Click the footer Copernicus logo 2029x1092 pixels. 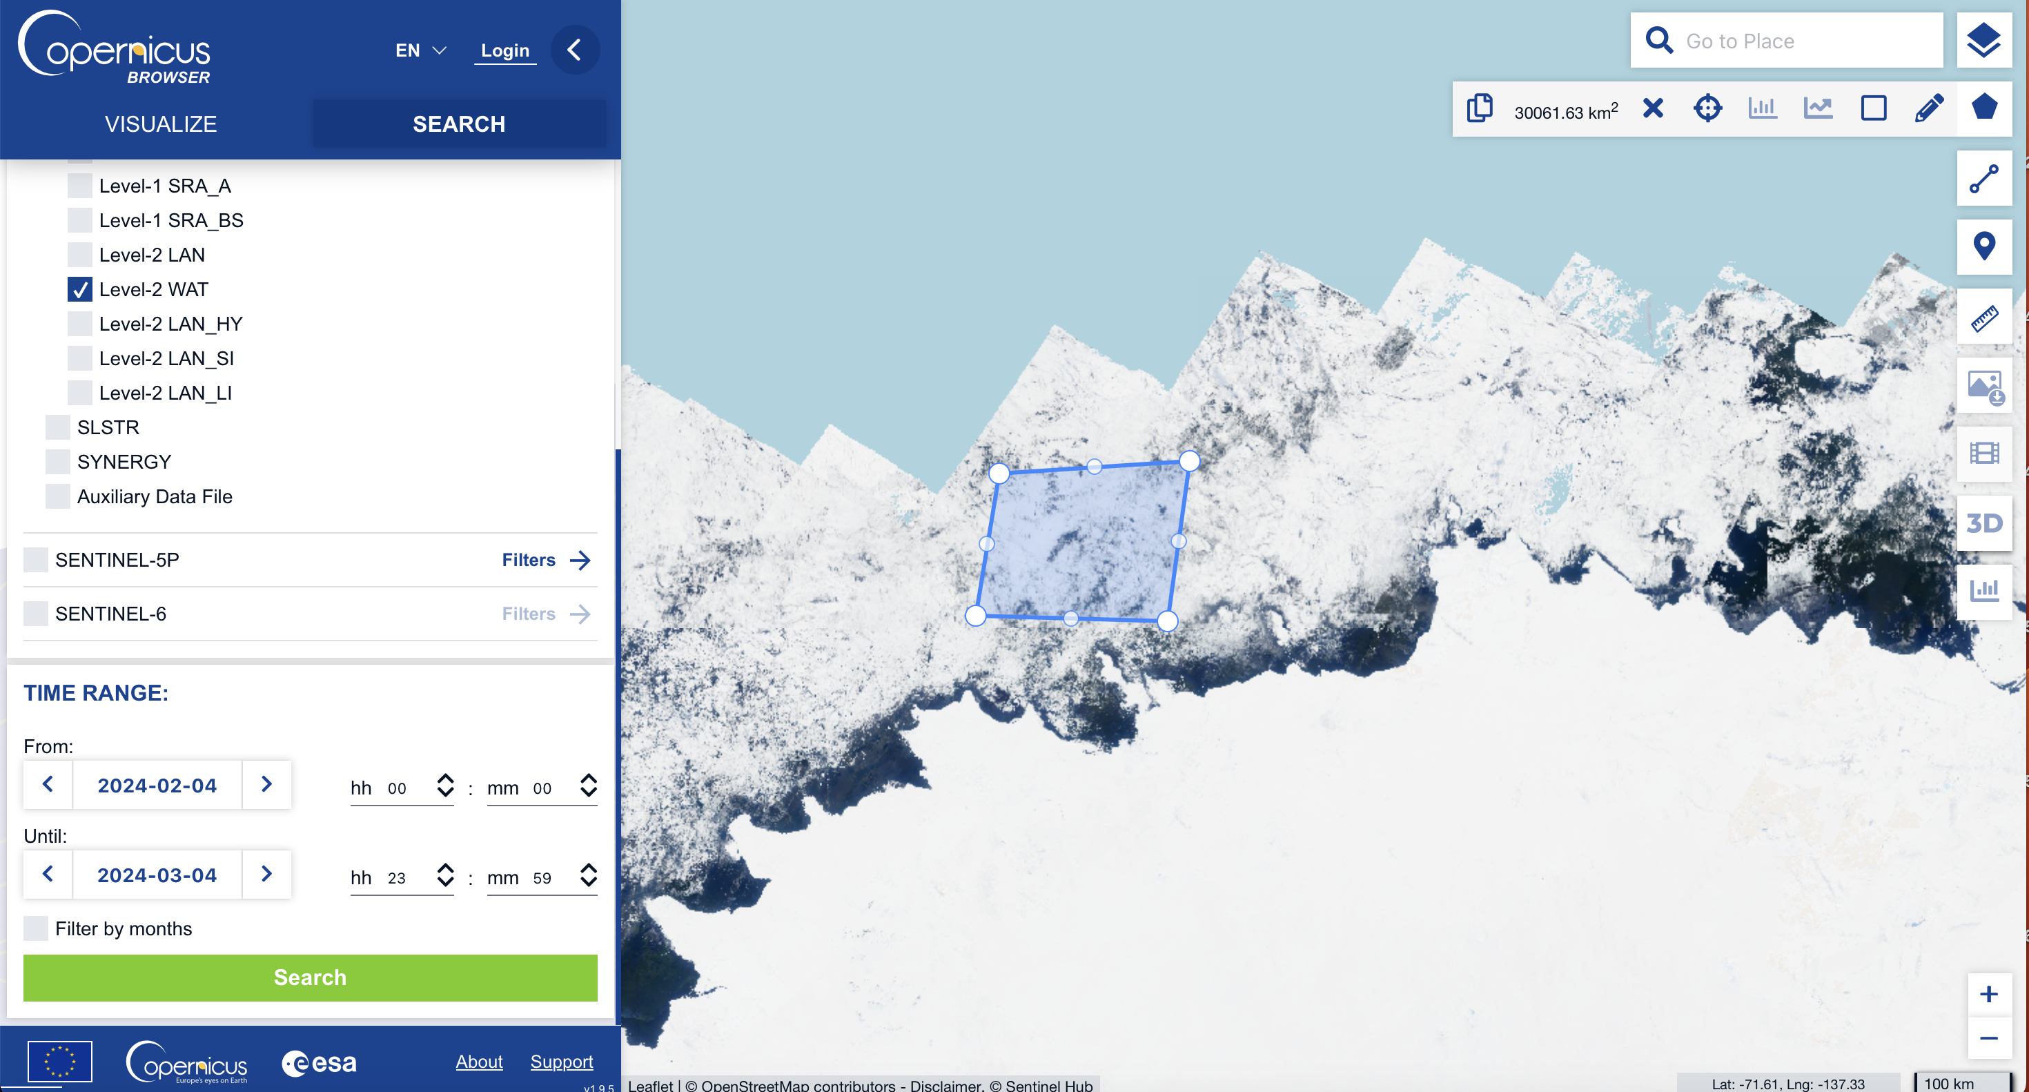(186, 1062)
